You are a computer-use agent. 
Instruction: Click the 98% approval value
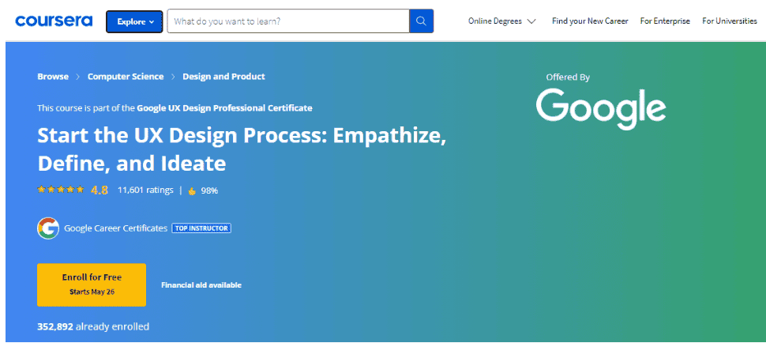209,191
